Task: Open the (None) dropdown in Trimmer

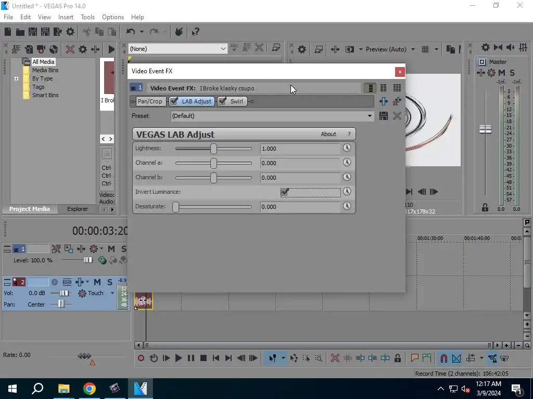Action: tap(223, 49)
